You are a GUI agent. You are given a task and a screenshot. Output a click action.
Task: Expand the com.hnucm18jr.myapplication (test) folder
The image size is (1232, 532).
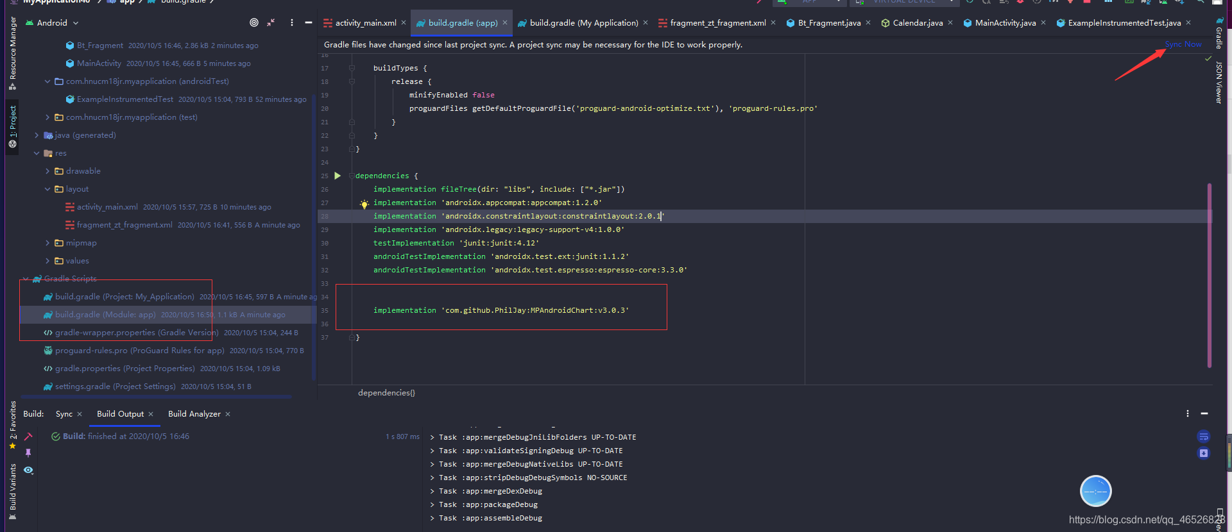click(47, 117)
